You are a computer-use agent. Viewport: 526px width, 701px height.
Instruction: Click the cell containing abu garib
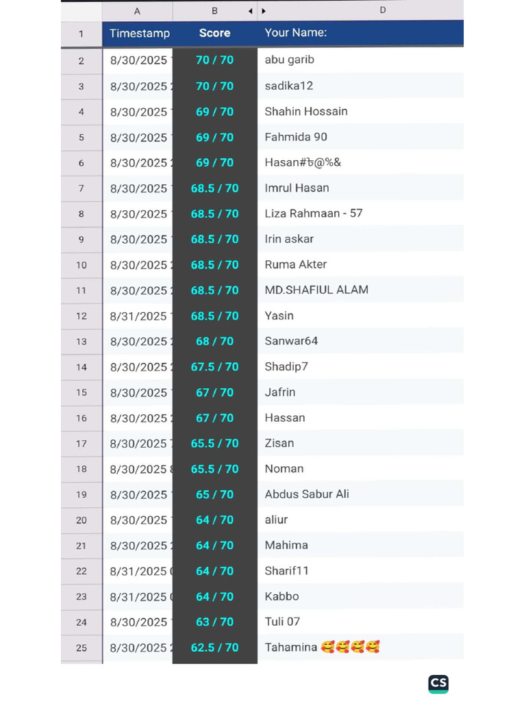360,60
